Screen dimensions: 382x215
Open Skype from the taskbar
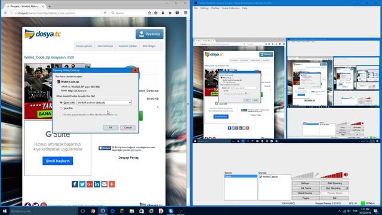click(171, 211)
